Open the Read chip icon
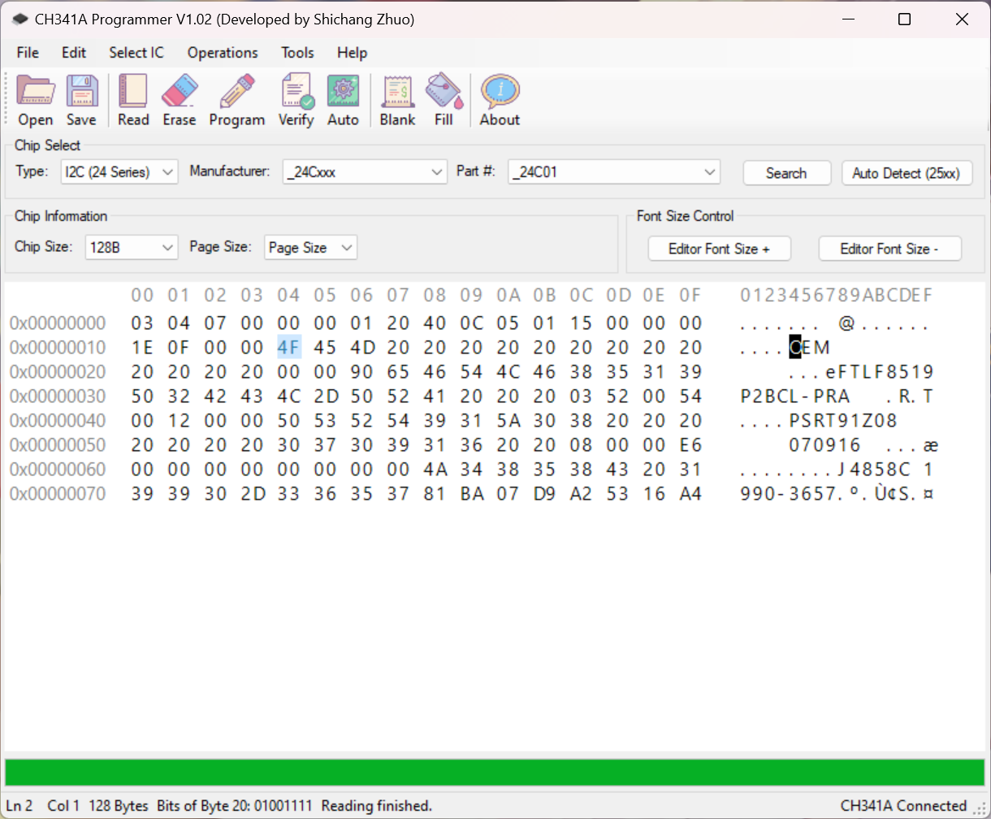Image resolution: width=991 pixels, height=819 pixels. click(x=132, y=97)
